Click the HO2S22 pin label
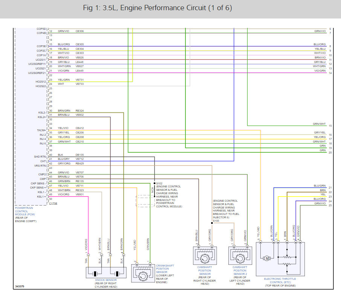The width and height of the screenshot is (341, 296). (x=41, y=86)
